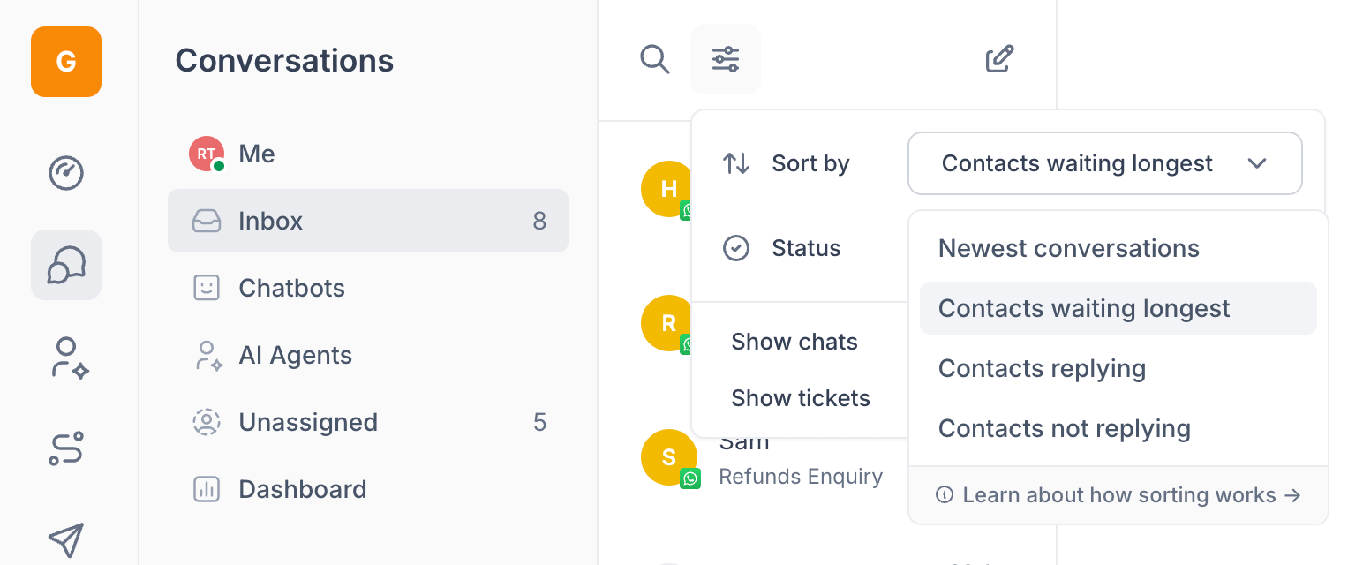The image size is (1363, 565).
Task: Pick Contacts not replying sort option
Action: click(1064, 429)
